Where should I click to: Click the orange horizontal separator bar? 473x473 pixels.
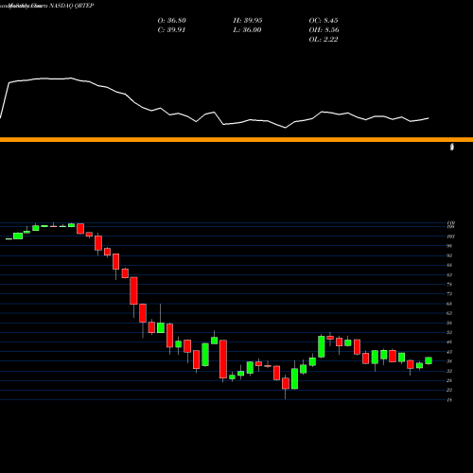click(x=236, y=139)
